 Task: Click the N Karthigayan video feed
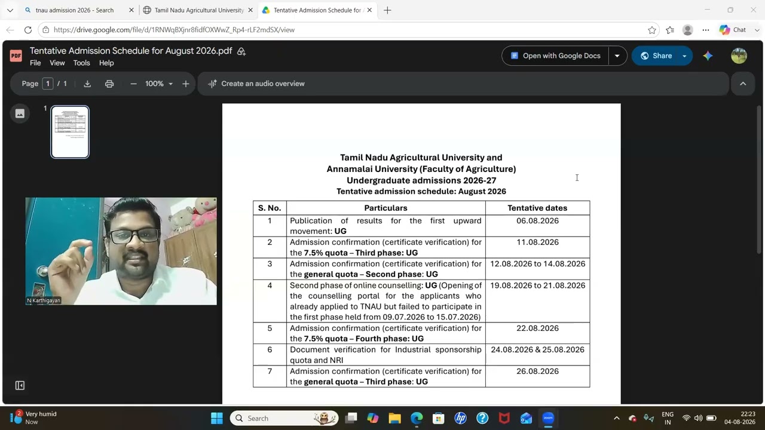tap(121, 251)
